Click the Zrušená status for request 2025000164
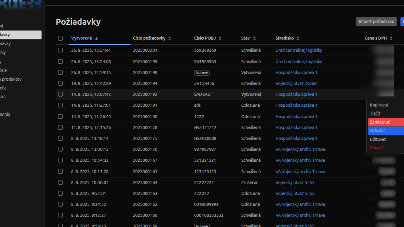Screen dimensions: 404x227 (249, 183)
